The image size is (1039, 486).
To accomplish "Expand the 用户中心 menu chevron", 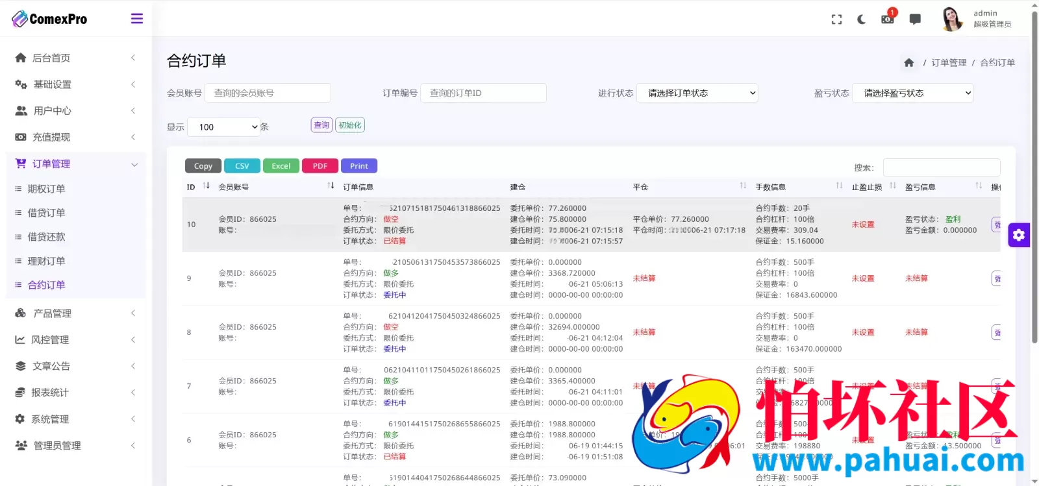I will click(x=133, y=111).
